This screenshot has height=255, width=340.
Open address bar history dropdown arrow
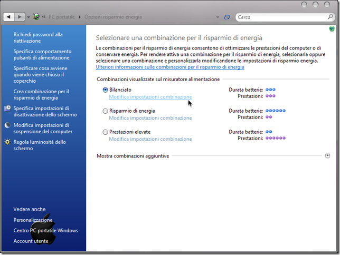coord(218,17)
